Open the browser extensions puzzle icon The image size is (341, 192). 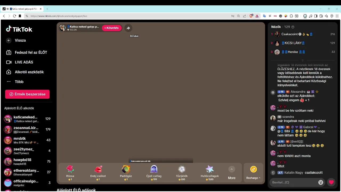coord(291,16)
